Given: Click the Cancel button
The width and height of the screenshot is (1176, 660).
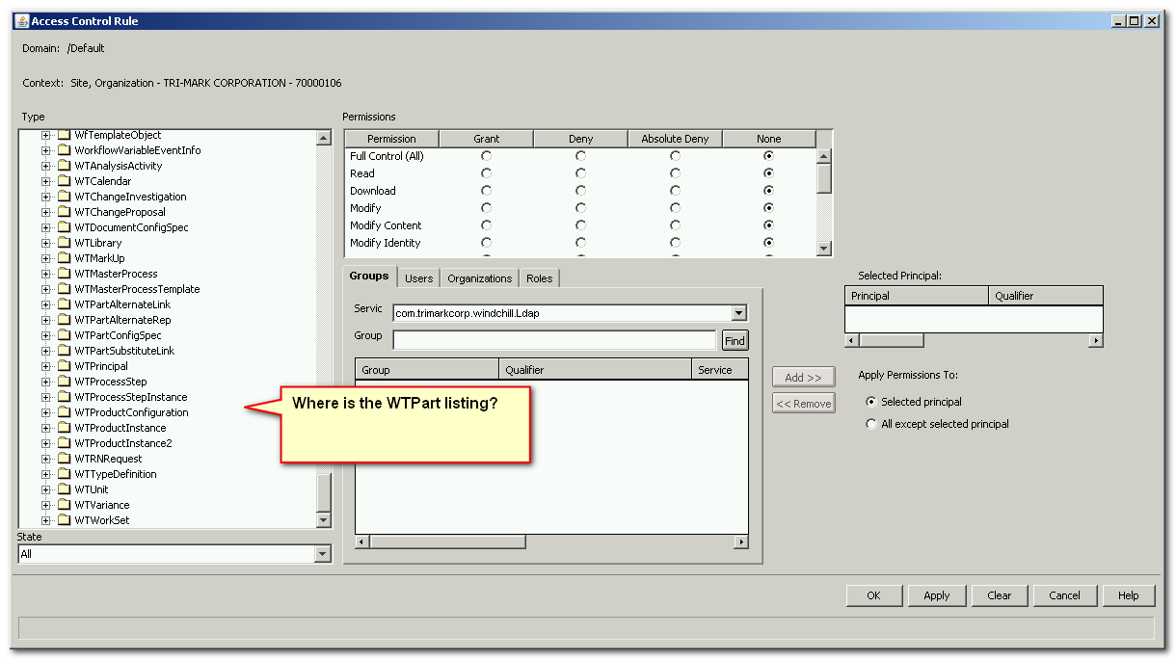Looking at the screenshot, I should tap(1065, 595).
